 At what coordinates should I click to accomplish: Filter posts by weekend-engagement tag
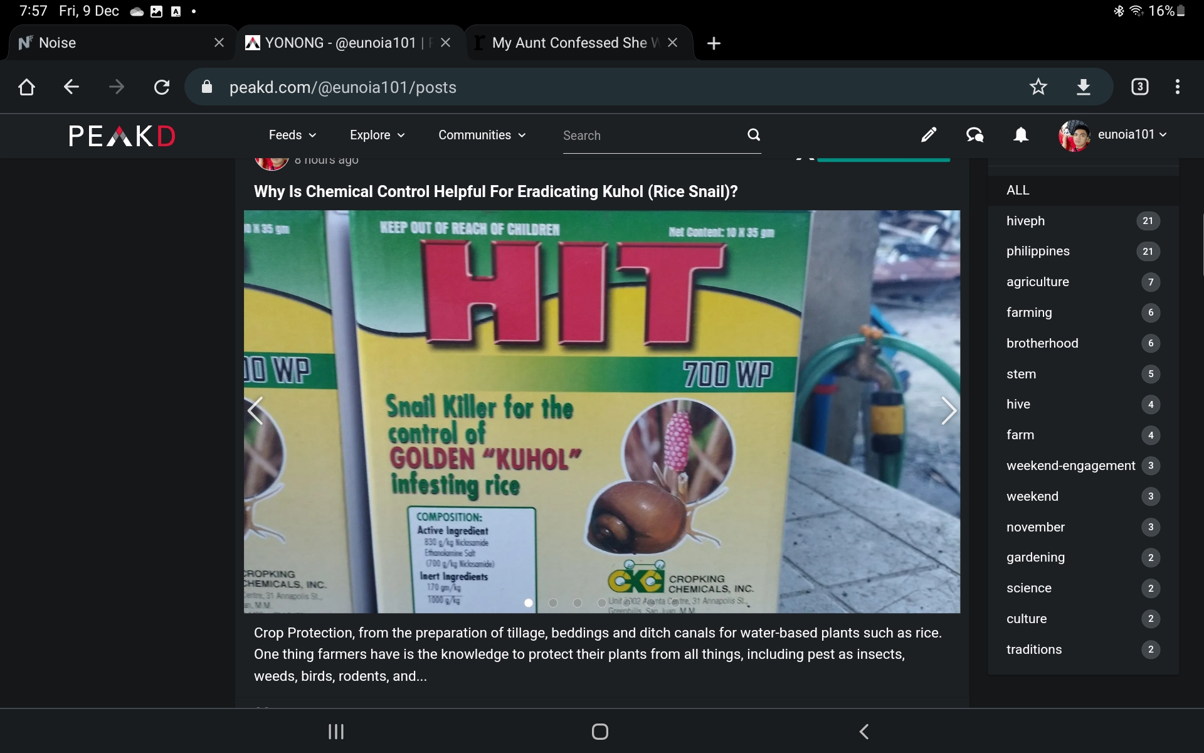[x=1083, y=466]
